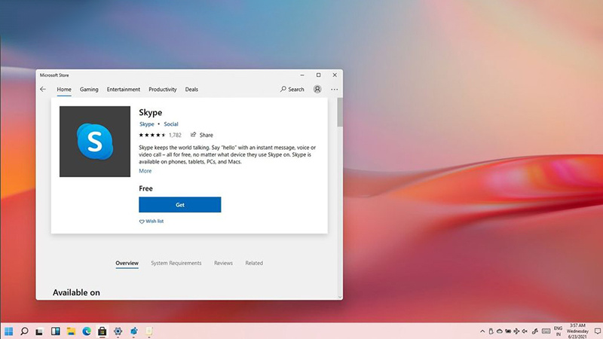Expand description with More link
The width and height of the screenshot is (603, 339).
[x=145, y=171]
